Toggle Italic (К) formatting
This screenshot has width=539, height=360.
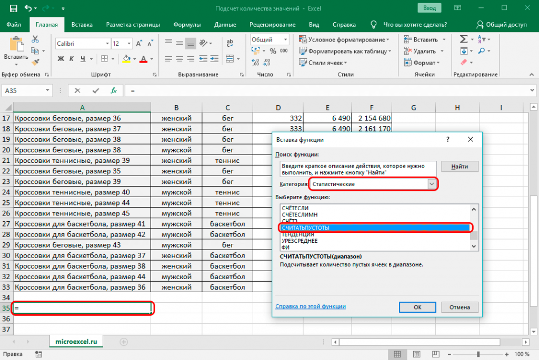[72, 58]
